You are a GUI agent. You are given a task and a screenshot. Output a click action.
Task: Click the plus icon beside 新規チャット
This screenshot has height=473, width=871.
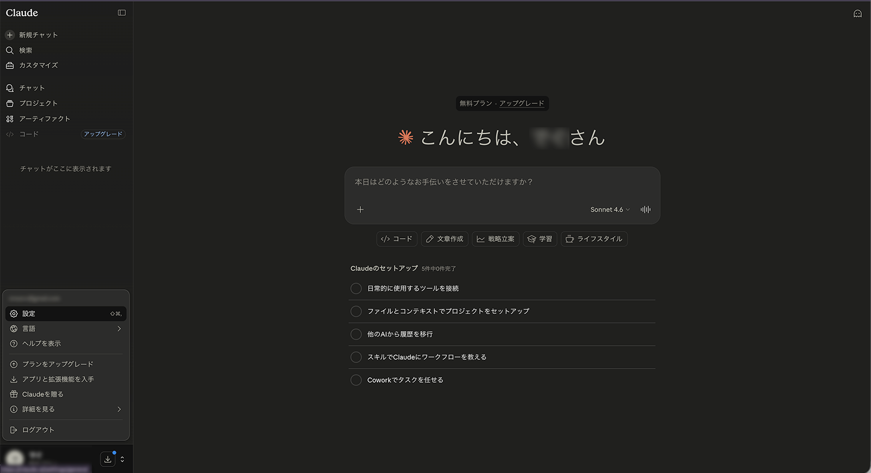tap(10, 35)
